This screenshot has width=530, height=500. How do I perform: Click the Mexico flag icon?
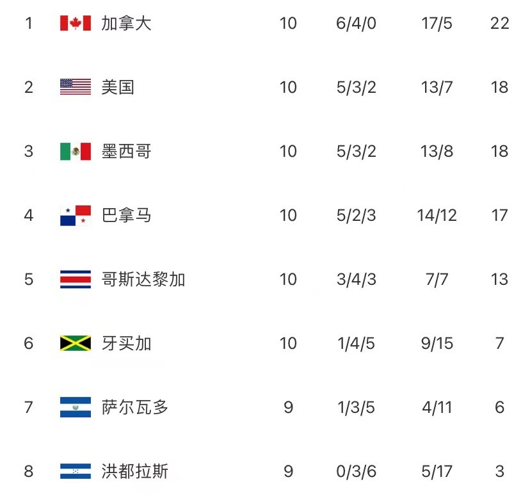click(76, 151)
